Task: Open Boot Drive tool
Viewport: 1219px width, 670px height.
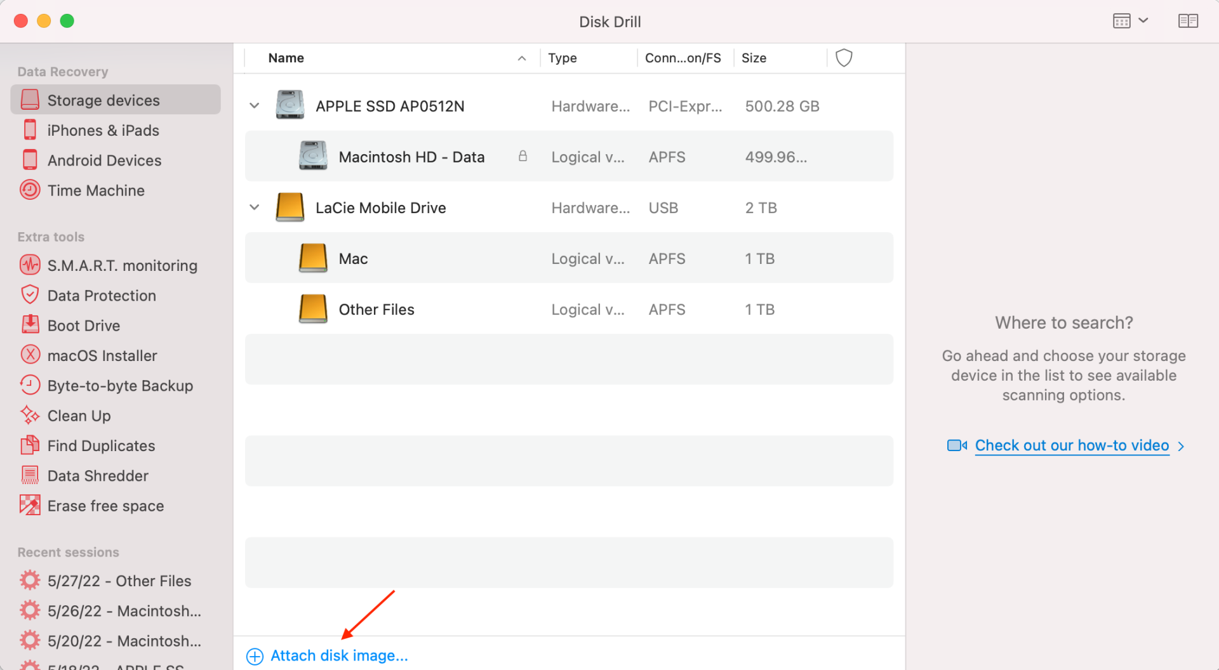Action: click(84, 325)
